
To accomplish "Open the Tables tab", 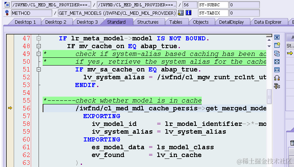I will (176, 22).
